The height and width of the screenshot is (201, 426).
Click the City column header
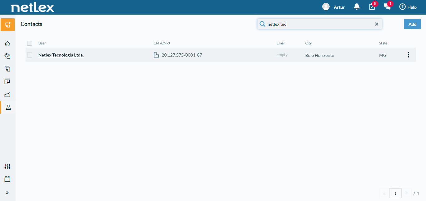pos(308,43)
